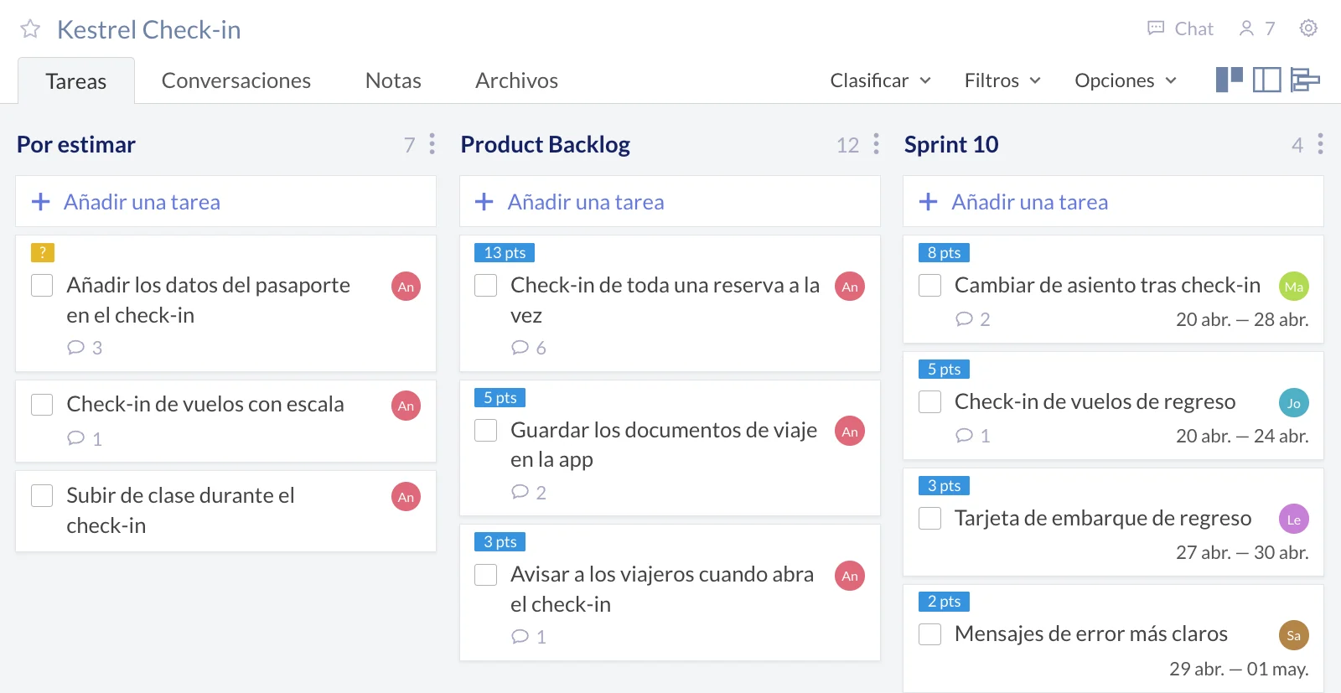
Task: Complete Subir de clase durante el check-in
Action: click(x=42, y=496)
